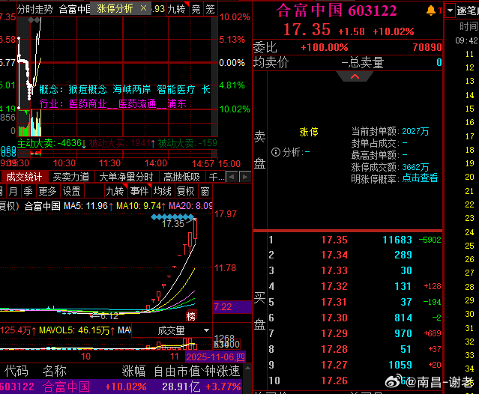Switch to 买卖力道 tab
Image resolution: width=479 pixels, height=394 pixels.
[71, 177]
